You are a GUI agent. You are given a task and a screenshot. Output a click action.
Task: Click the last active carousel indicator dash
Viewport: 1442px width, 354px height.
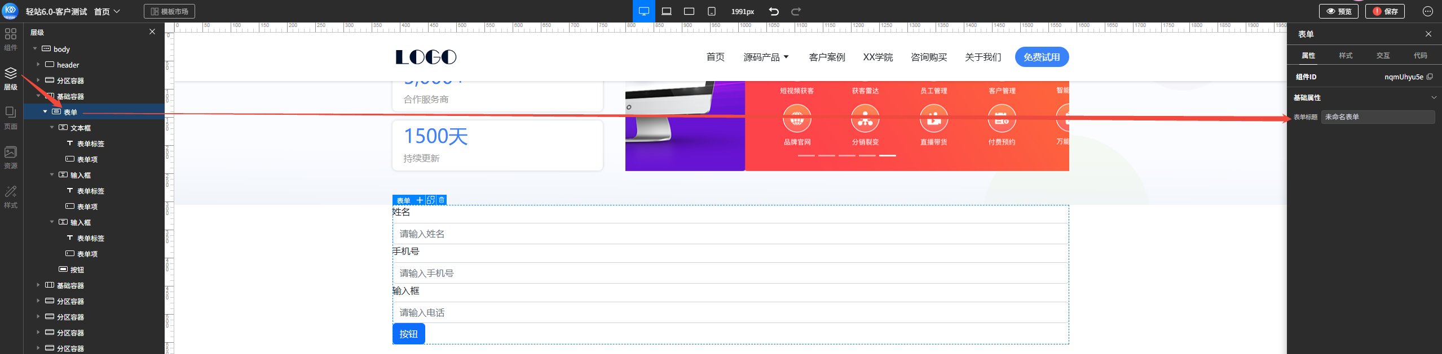887,155
